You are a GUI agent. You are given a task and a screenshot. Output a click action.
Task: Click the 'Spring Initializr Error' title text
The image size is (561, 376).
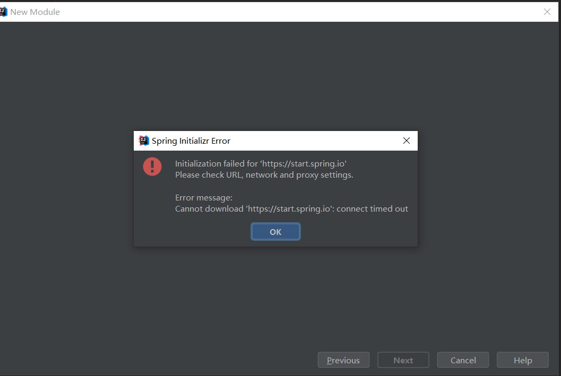point(191,141)
